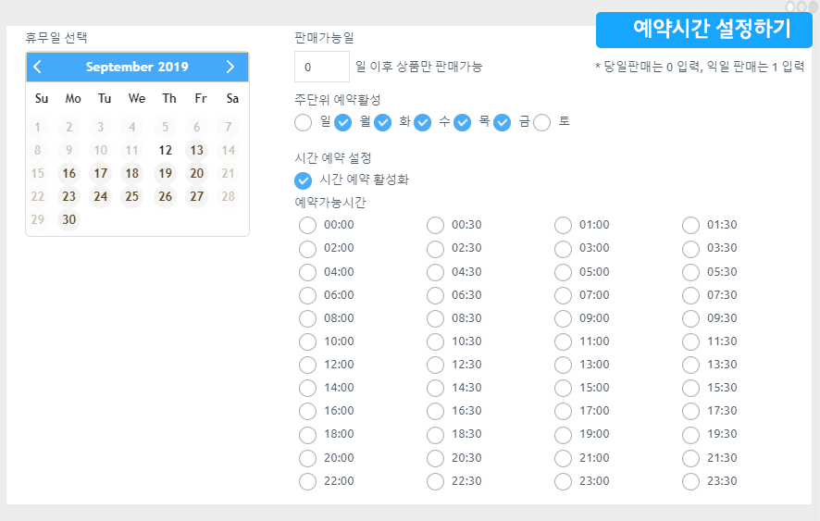Uncheck the 금 (Friday) weekly checkbox

[503, 122]
